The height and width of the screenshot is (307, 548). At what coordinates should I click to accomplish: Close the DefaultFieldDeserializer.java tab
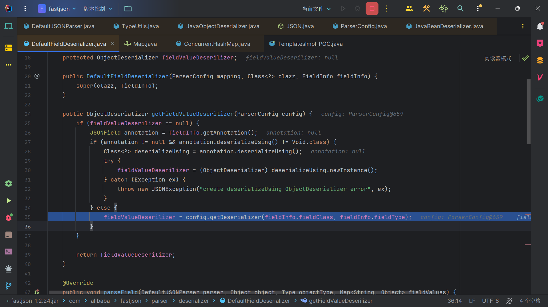tap(113, 44)
